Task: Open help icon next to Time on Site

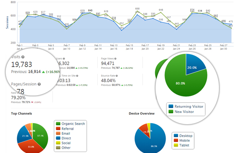Action: [77, 76]
